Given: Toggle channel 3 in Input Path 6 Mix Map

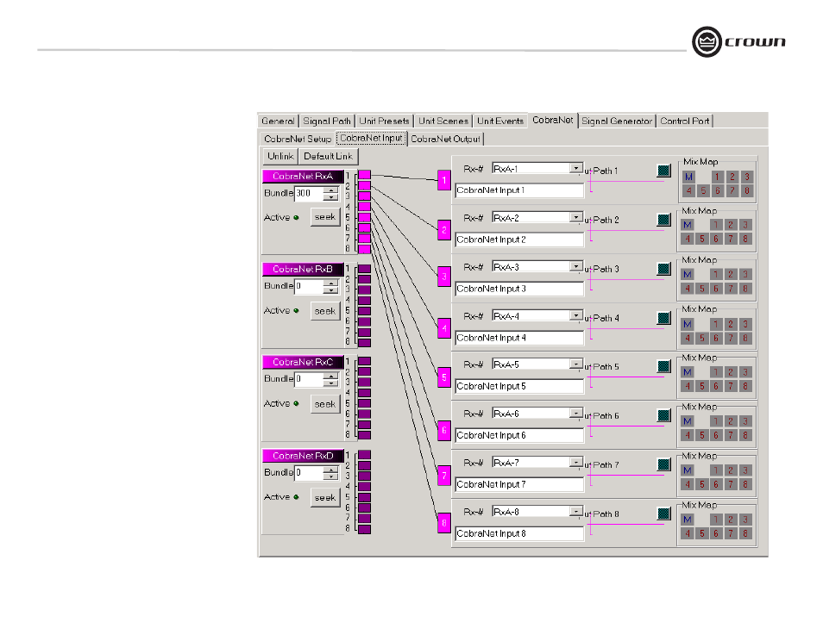Looking at the screenshot, I should [x=744, y=421].
